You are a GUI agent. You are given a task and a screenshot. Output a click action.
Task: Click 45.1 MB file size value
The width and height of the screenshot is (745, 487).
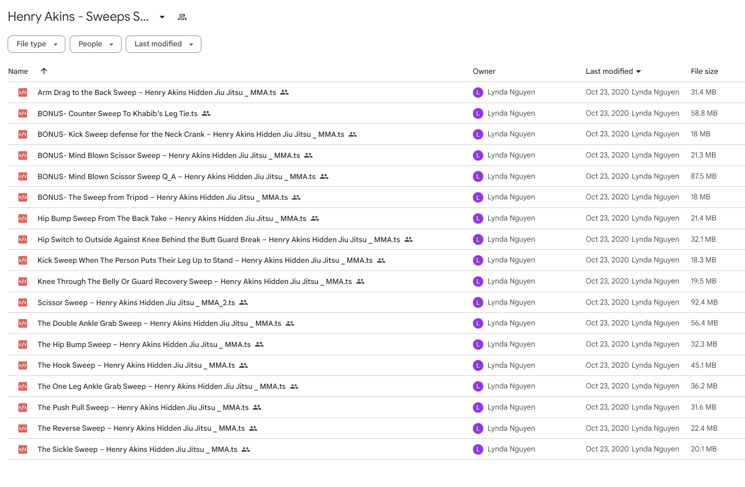click(x=704, y=365)
